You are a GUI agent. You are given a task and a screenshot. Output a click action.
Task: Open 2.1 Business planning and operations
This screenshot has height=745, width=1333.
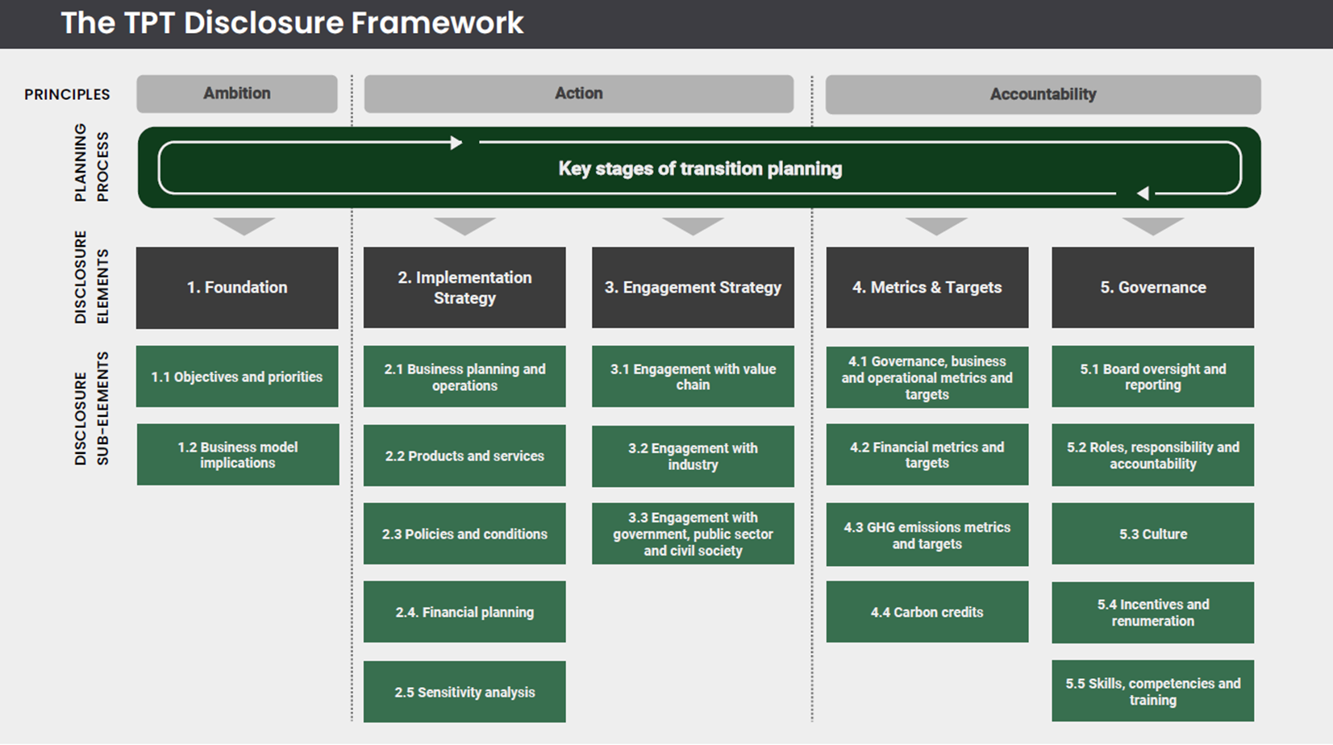464,377
